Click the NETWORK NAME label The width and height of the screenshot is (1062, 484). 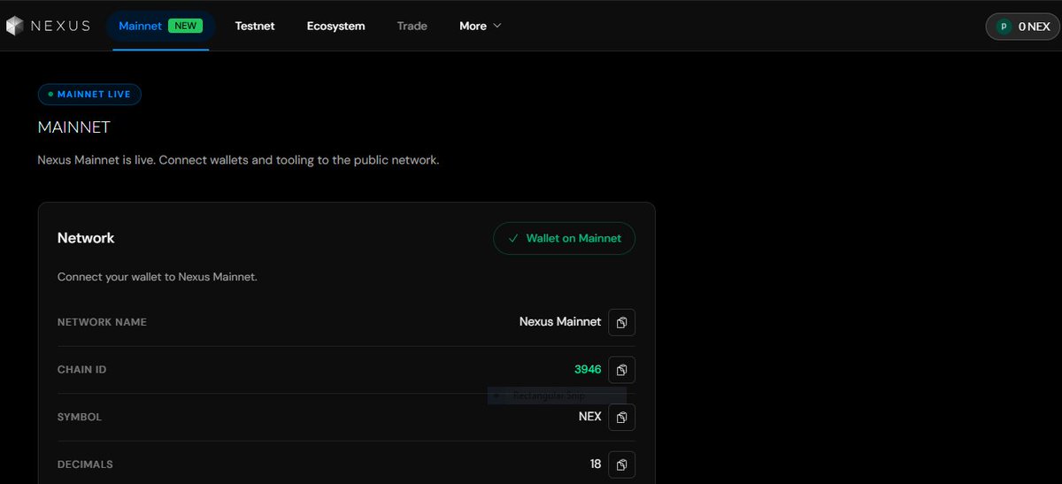coord(102,322)
